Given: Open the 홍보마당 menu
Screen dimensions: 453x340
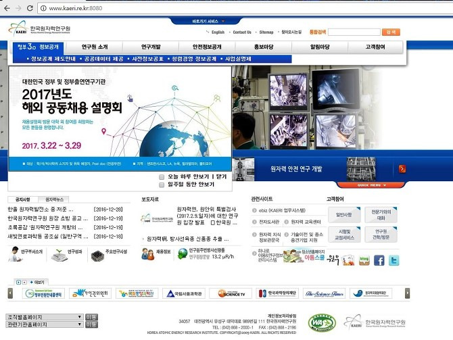Looking at the screenshot, I should point(264,47).
